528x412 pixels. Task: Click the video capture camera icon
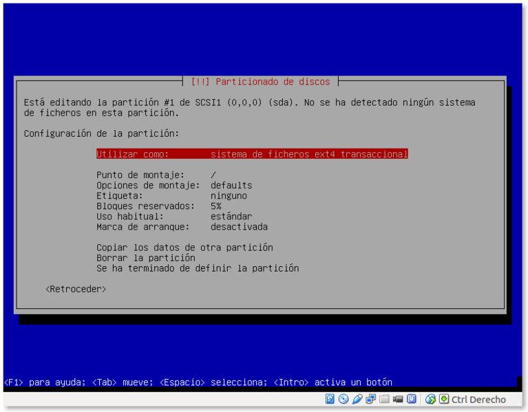399,399
